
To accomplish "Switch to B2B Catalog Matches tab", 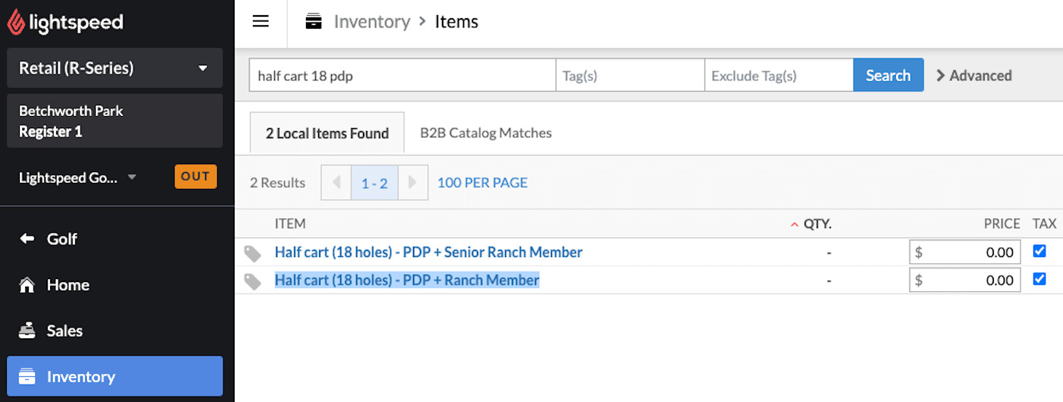I will click(486, 133).
